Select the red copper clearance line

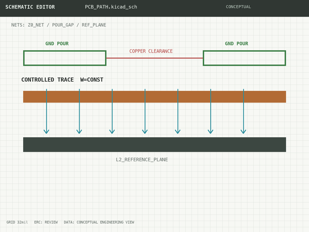(155, 58)
